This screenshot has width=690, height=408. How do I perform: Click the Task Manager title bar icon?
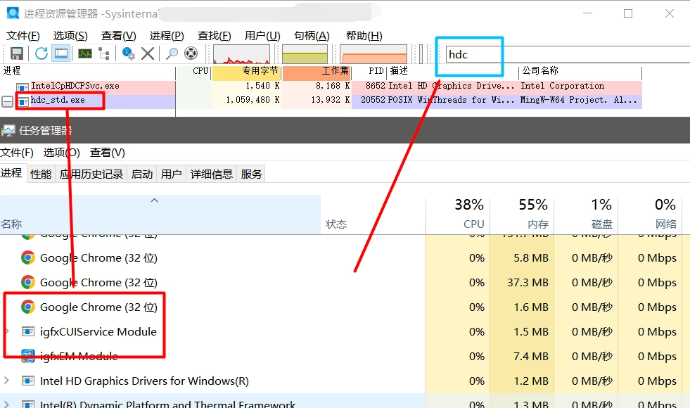(8, 130)
